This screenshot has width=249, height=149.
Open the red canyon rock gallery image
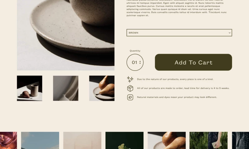(8, 140)
